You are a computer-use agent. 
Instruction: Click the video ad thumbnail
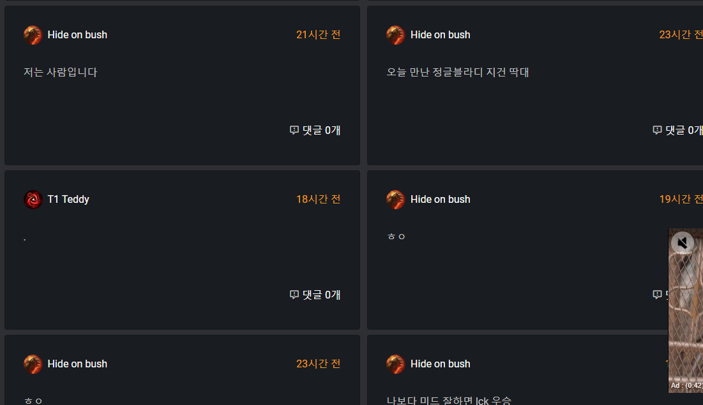(686, 311)
